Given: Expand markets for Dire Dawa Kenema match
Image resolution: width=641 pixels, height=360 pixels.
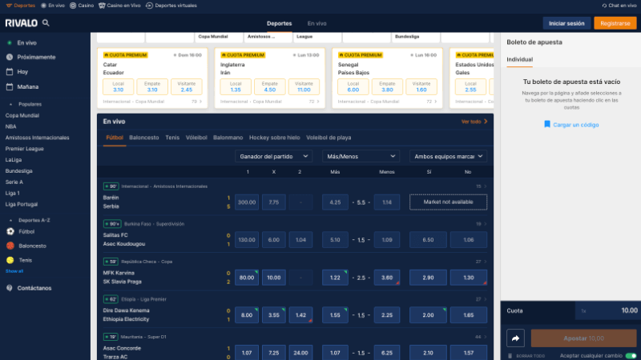Looking at the screenshot, I should point(482,299).
